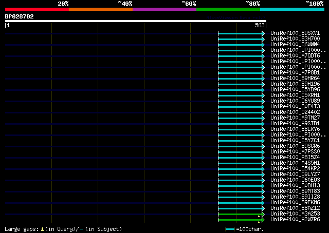Image resolution: width=329 pixels, height=233 pixels.
Task: Select the UniRef100_A7PSS0 label
Action: point(295,152)
